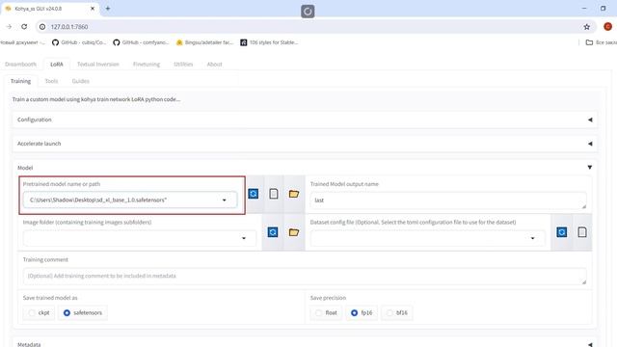Open the Tools sub-tab
Screen dimensions: 617x347
51,81
